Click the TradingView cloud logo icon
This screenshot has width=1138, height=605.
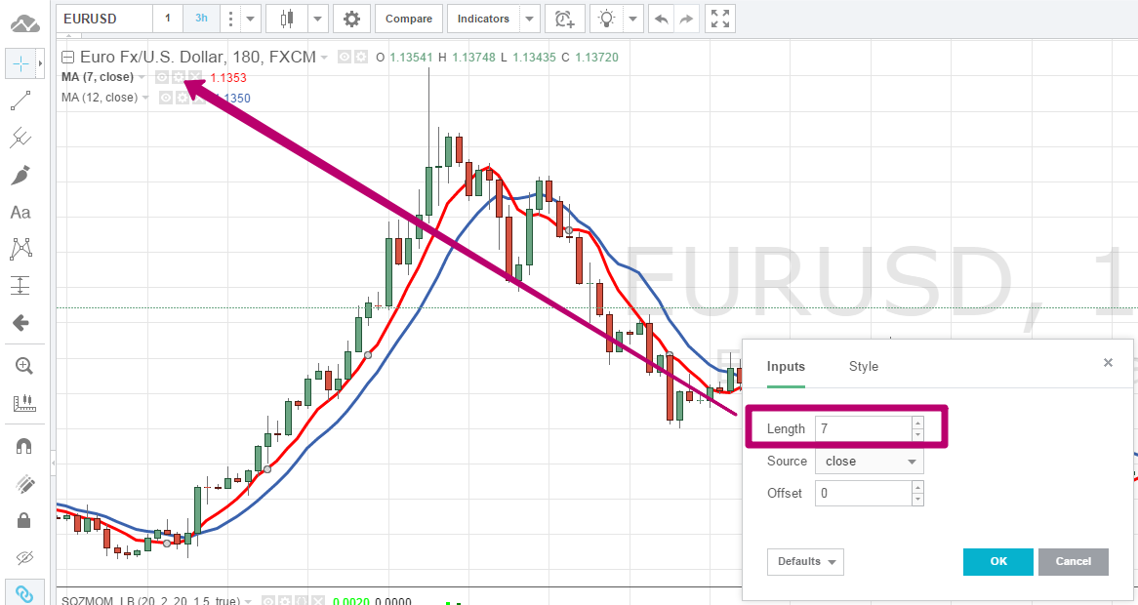[x=24, y=24]
